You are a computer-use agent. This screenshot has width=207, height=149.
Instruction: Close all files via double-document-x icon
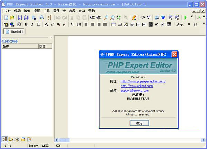pos(42,18)
